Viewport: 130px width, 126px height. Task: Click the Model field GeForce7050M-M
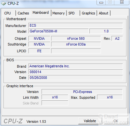pos(58,31)
